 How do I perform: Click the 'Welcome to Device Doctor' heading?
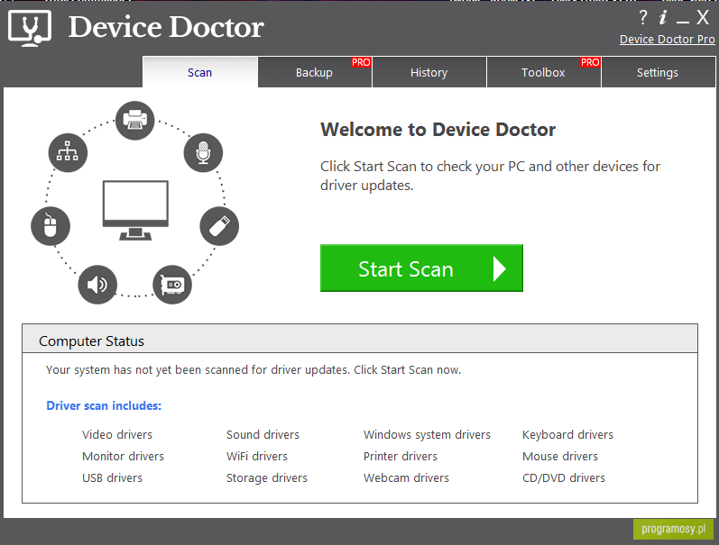tap(438, 130)
